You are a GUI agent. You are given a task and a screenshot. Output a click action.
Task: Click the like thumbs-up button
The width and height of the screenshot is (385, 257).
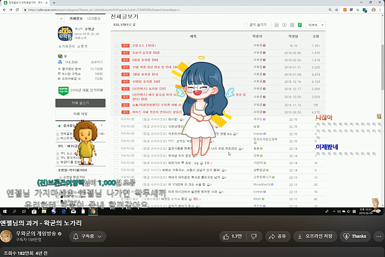pyautogui.click(x=231, y=236)
